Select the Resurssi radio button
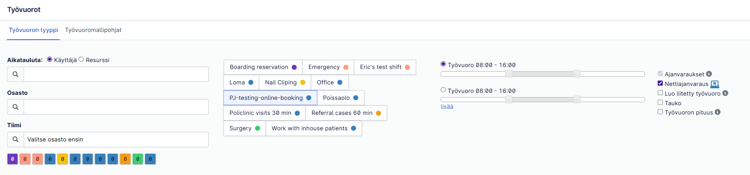Screen dimensions: 750x175 pyautogui.click(x=81, y=59)
